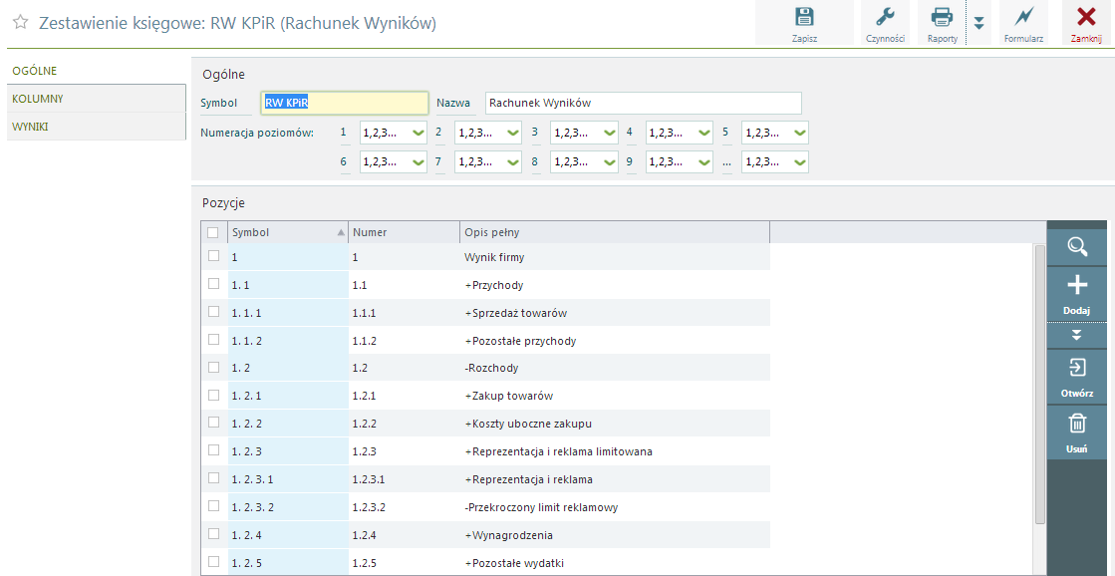Select the -Rozchody description cell

point(615,369)
